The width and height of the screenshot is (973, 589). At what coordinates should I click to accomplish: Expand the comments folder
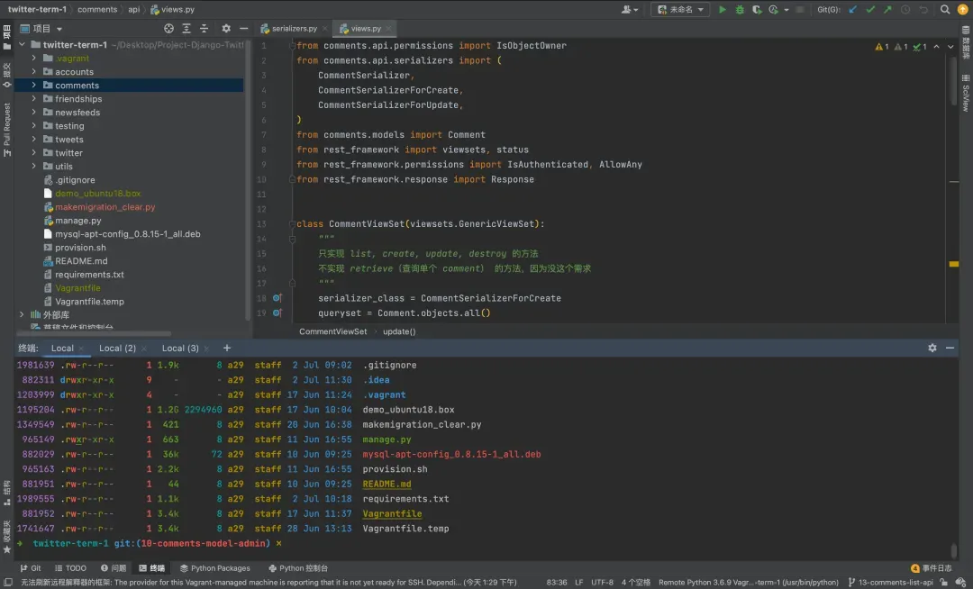[x=34, y=86]
